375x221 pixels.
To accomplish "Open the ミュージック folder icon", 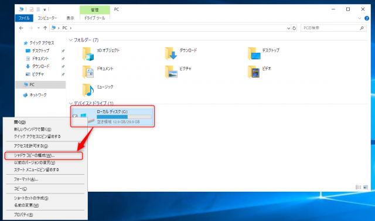I will click(88, 90).
